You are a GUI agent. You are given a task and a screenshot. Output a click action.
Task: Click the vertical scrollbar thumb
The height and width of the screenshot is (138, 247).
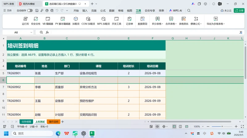point(245,63)
